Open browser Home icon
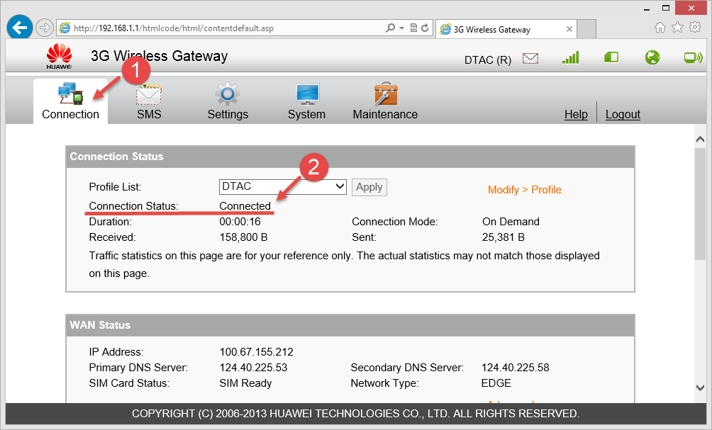The image size is (712, 430). click(x=660, y=28)
